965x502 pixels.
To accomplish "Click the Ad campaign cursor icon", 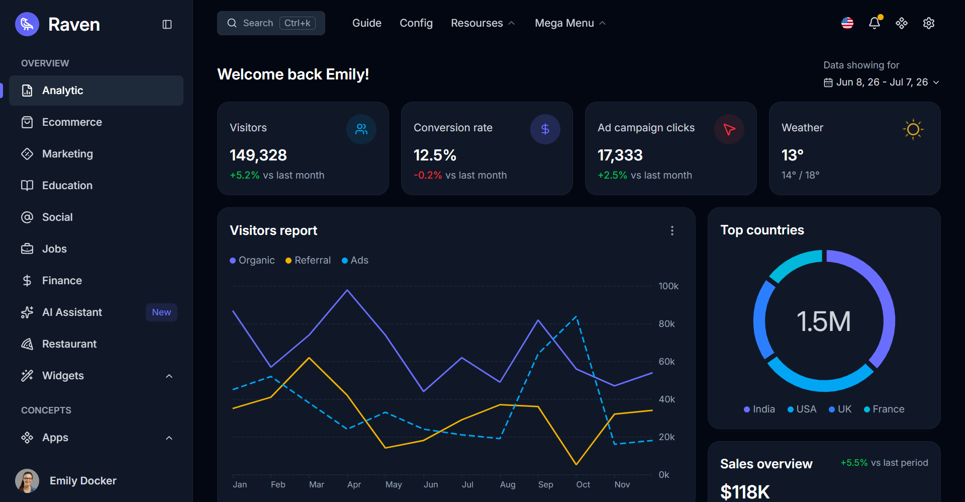I will click(x=729, y=129).
